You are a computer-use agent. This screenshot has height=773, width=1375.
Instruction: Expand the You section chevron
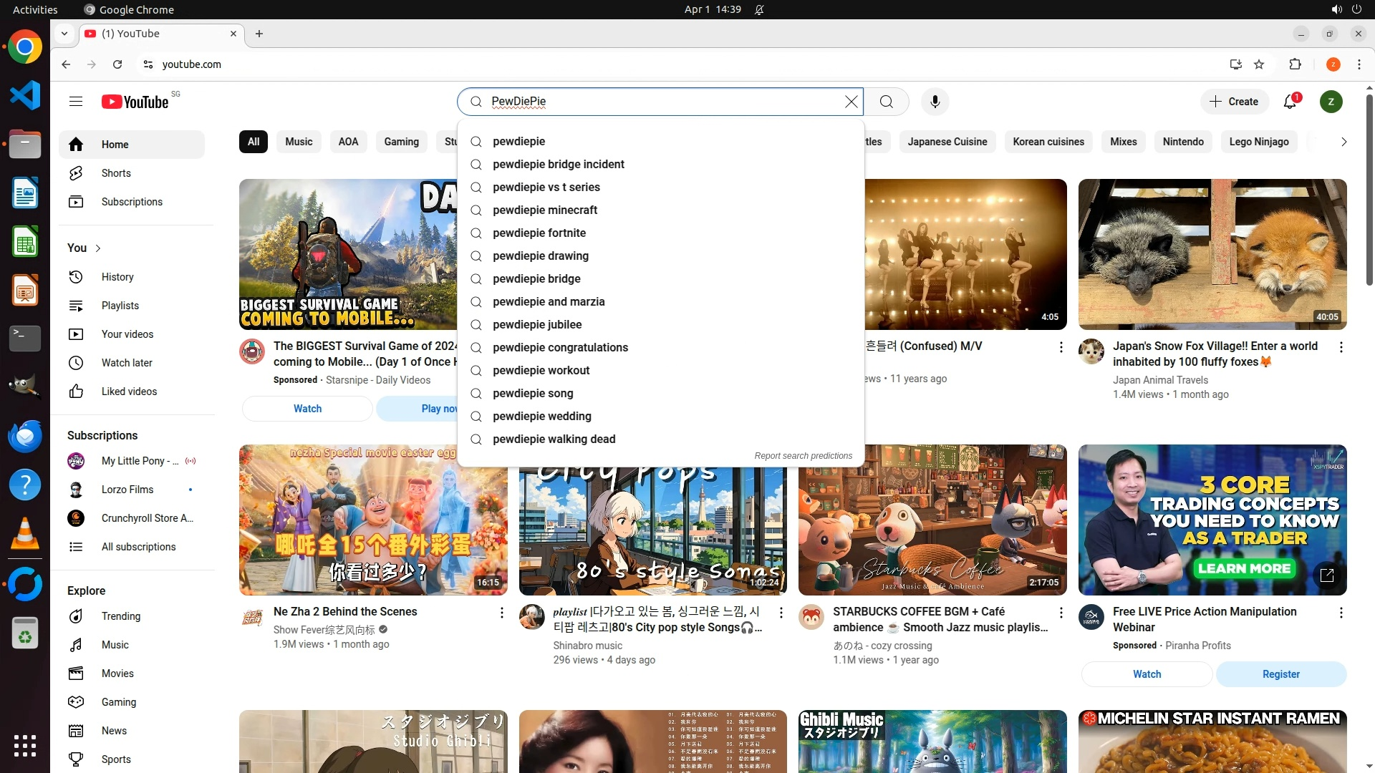[98, 248]
